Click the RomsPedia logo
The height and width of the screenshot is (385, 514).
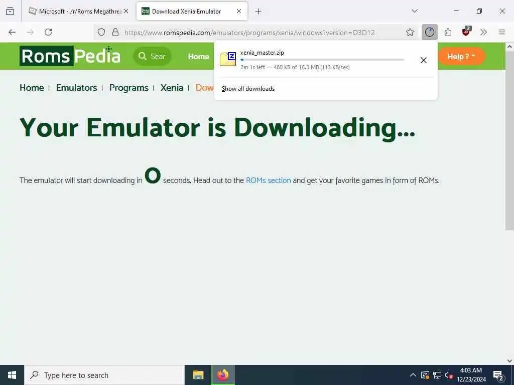(70, 56)
